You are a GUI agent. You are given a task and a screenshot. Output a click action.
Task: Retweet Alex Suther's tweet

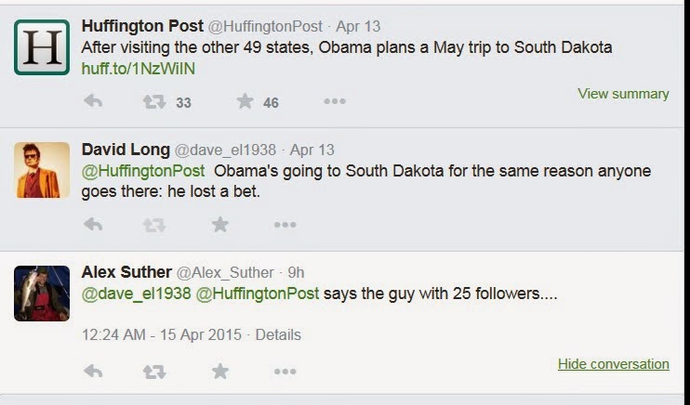point(154,372)
